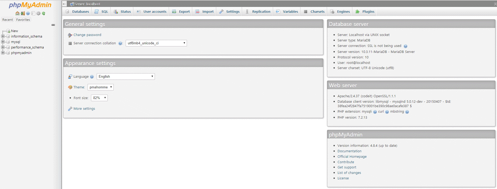Open the List of changes link
Viewport: 497px width, 189px height.
(349, 173)
